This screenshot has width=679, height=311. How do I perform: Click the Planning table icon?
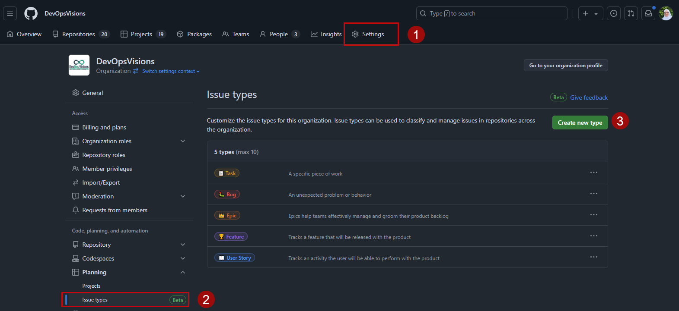(x=76, y=272)
